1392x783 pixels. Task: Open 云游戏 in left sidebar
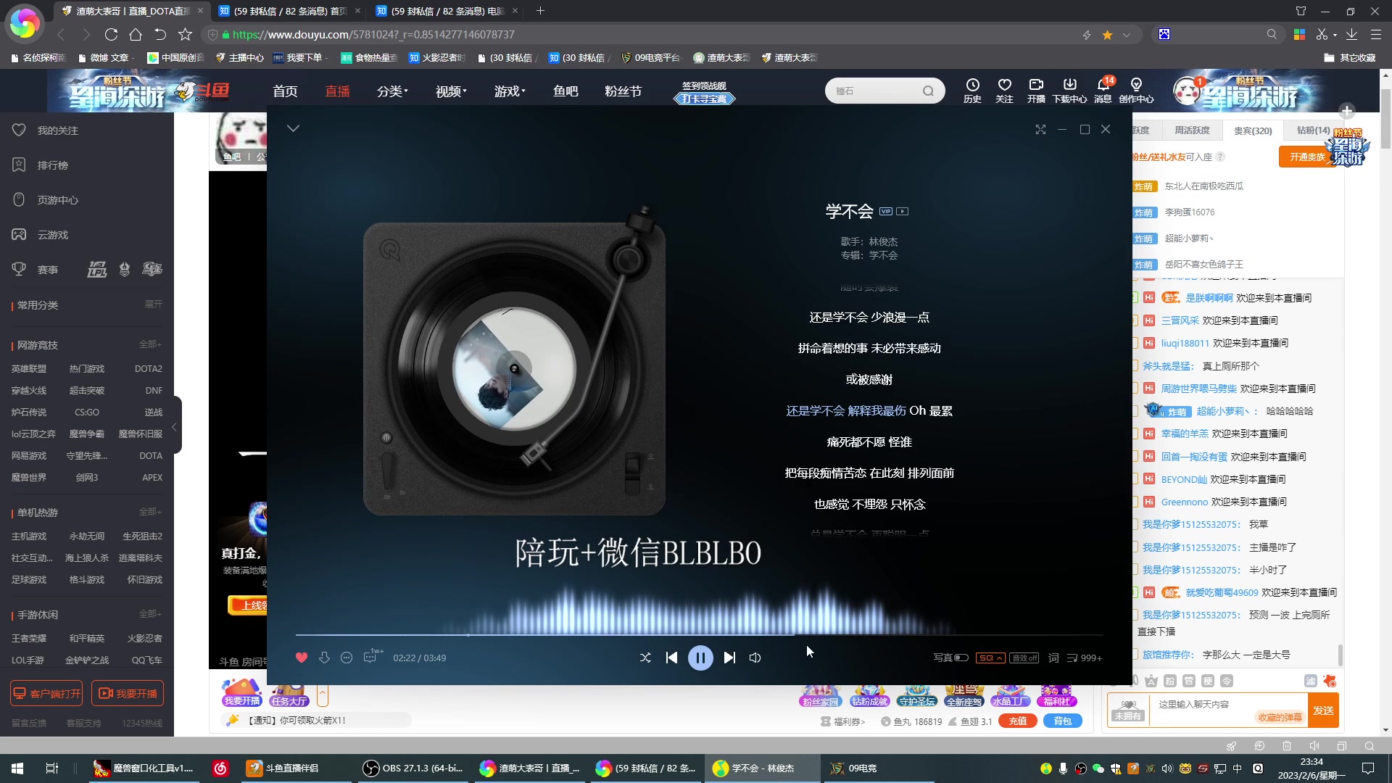point(52,235)
